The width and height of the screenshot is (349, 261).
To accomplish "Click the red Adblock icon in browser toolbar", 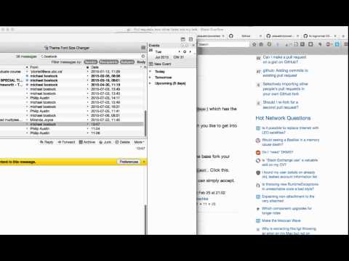I will point(328,44).
